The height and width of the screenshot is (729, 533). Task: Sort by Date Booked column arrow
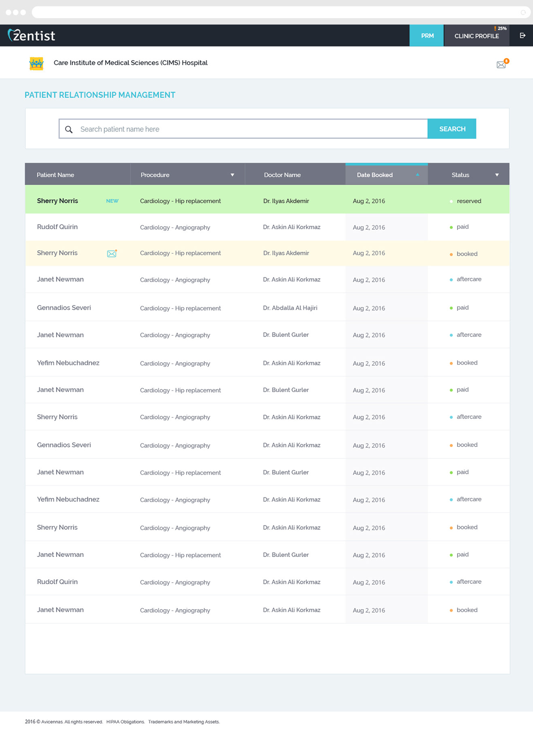click(417, 175)
